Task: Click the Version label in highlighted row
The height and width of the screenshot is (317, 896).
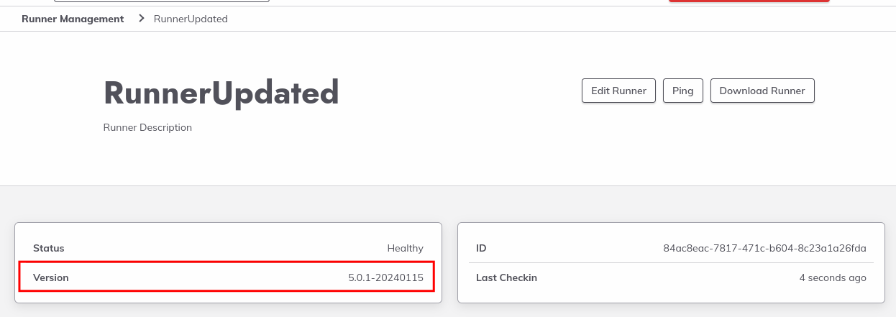Action: (x=51, y=277)
